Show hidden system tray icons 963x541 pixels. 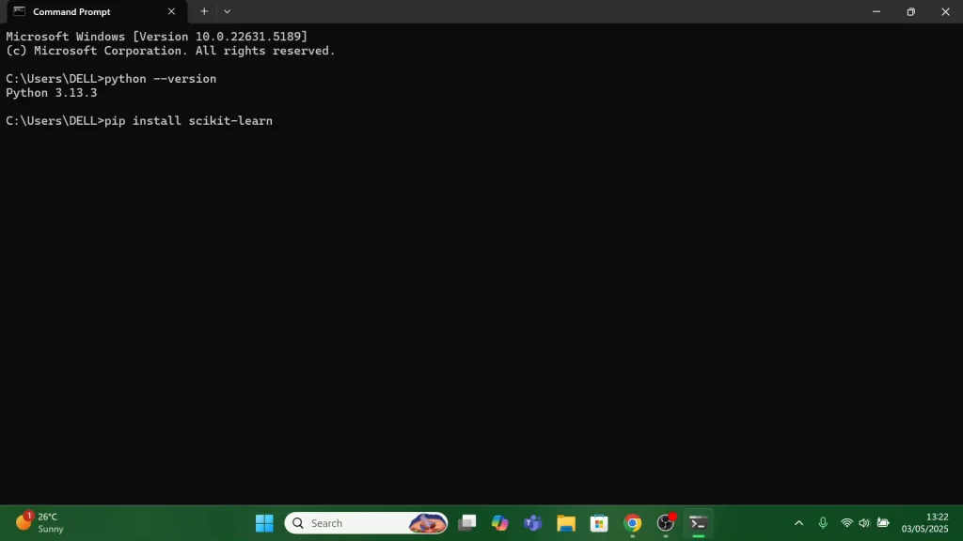click(798, 523)
